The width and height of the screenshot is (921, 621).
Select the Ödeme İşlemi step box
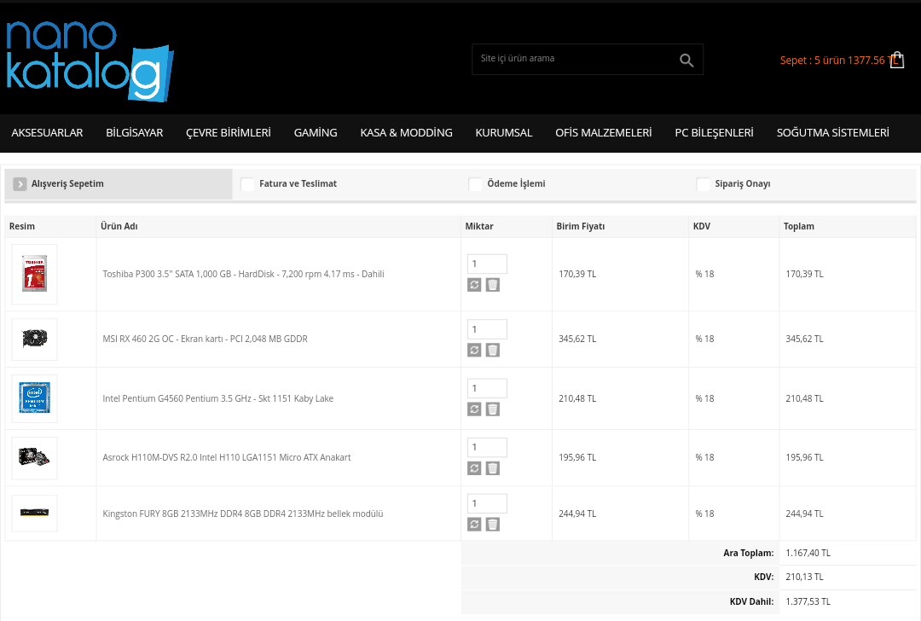475,184
